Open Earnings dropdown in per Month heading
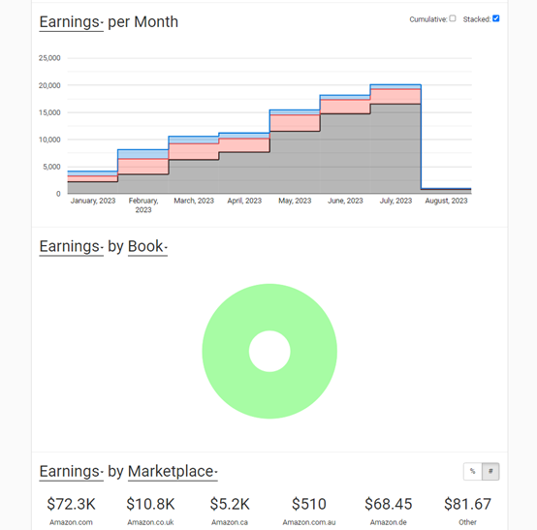This screenshot has width=537, height=530. (x=71, y=22)
